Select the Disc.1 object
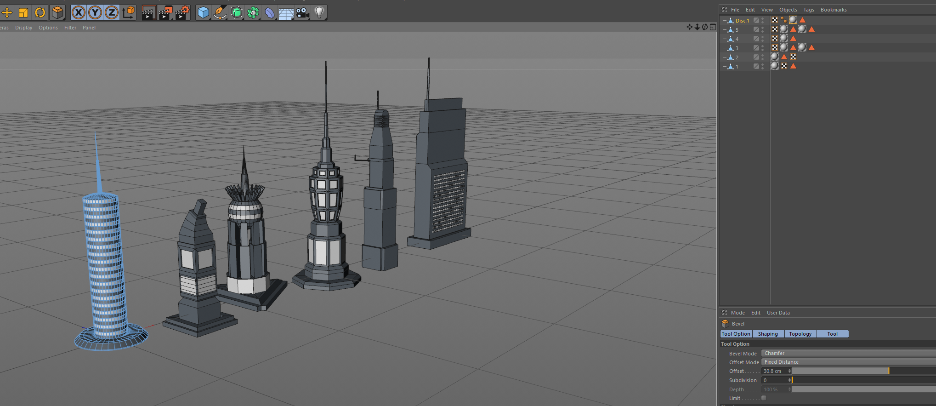The height and width of the screenshot is (406, 936). pos(742,21)
